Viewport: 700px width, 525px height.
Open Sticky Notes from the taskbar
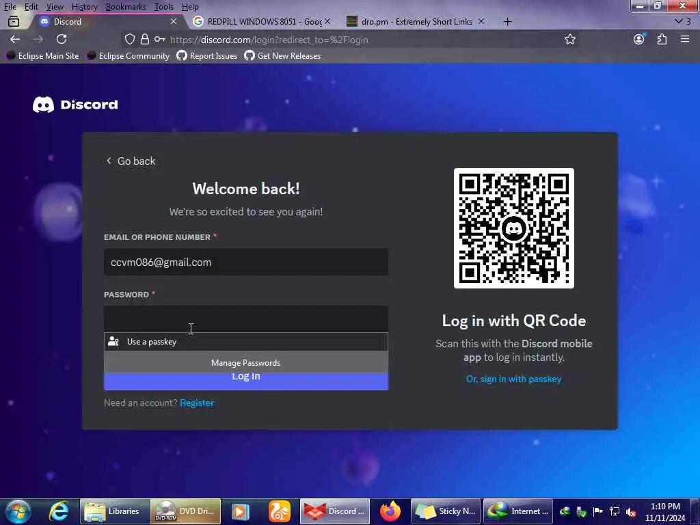click(446, 511)
